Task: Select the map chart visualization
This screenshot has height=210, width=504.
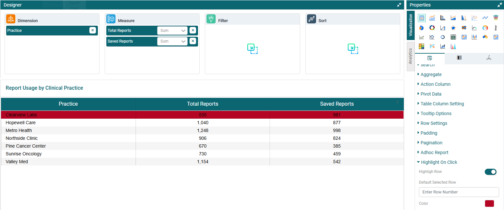Action: click(x=485, y=37)
